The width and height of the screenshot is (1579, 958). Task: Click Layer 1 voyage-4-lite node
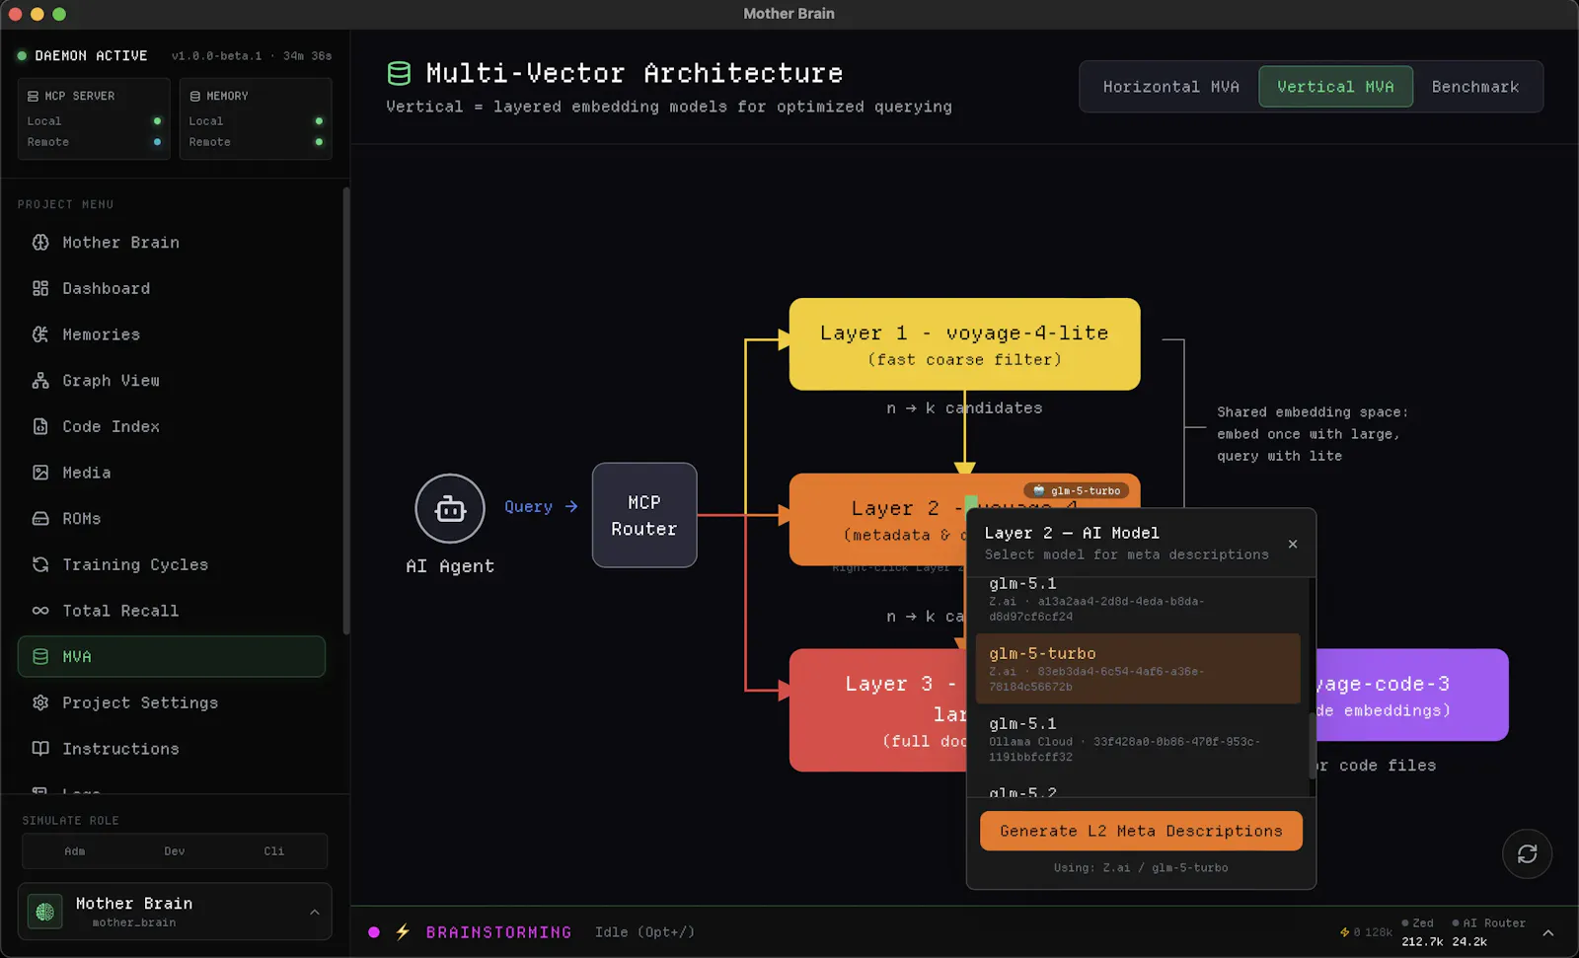(x=964, y=344)
